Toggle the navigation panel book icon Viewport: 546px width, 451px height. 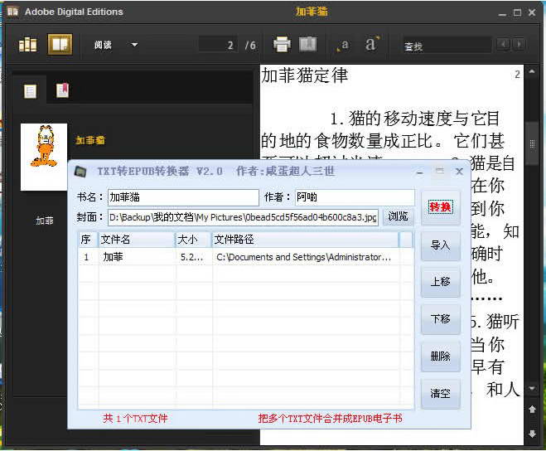click(x=308, y=44)
